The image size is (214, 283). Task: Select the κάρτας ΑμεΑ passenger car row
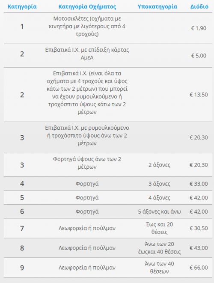click(x=108, y=56)
